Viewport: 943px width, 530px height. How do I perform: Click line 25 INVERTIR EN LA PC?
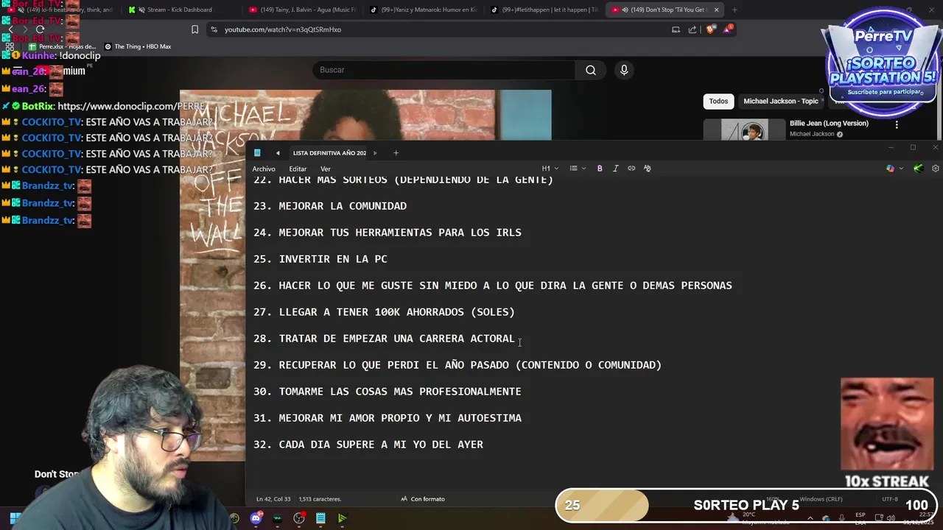(x=320, y=259)
